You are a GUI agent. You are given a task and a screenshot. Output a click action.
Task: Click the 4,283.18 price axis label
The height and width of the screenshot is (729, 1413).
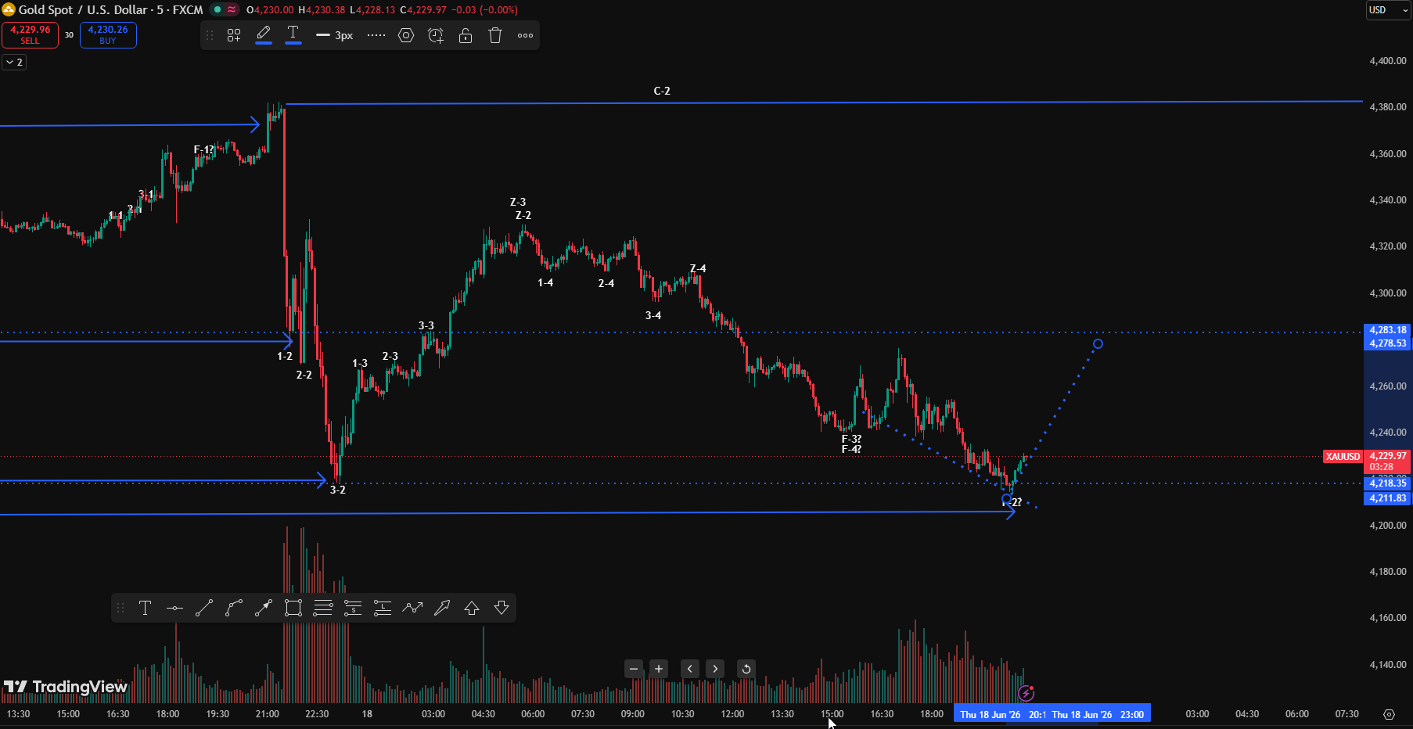click(x=1388, y=330)
